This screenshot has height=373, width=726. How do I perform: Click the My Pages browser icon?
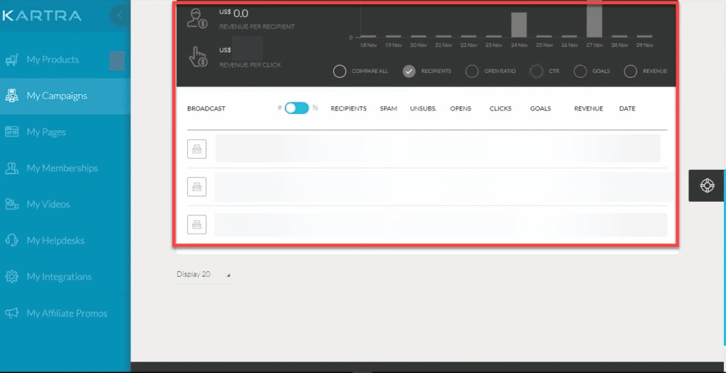11,132
